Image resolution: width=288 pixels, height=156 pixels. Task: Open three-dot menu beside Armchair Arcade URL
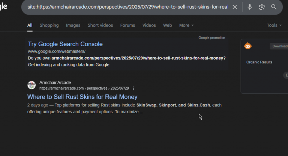133,88
